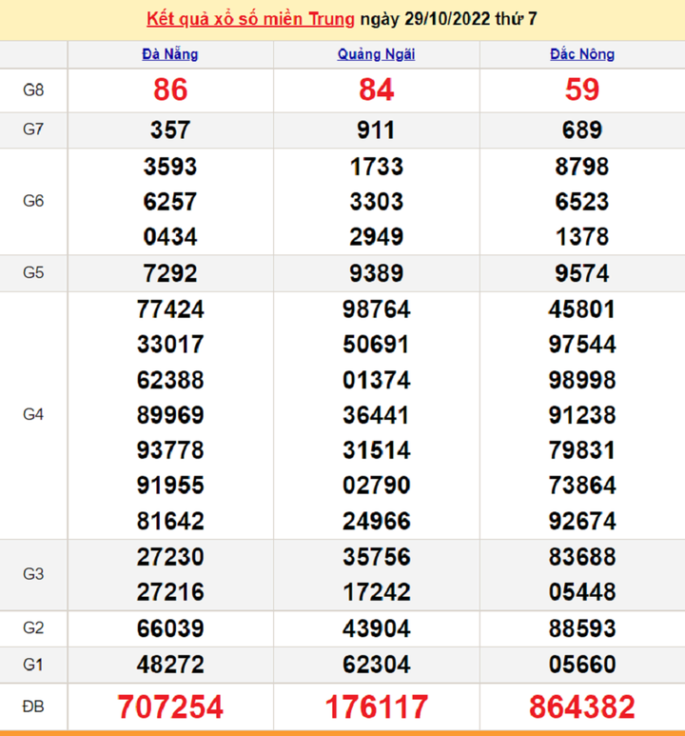The image size is (685, 736).
Task: Select G3 result 83688 in Đắc Nông column
Action: coord(581,557)
